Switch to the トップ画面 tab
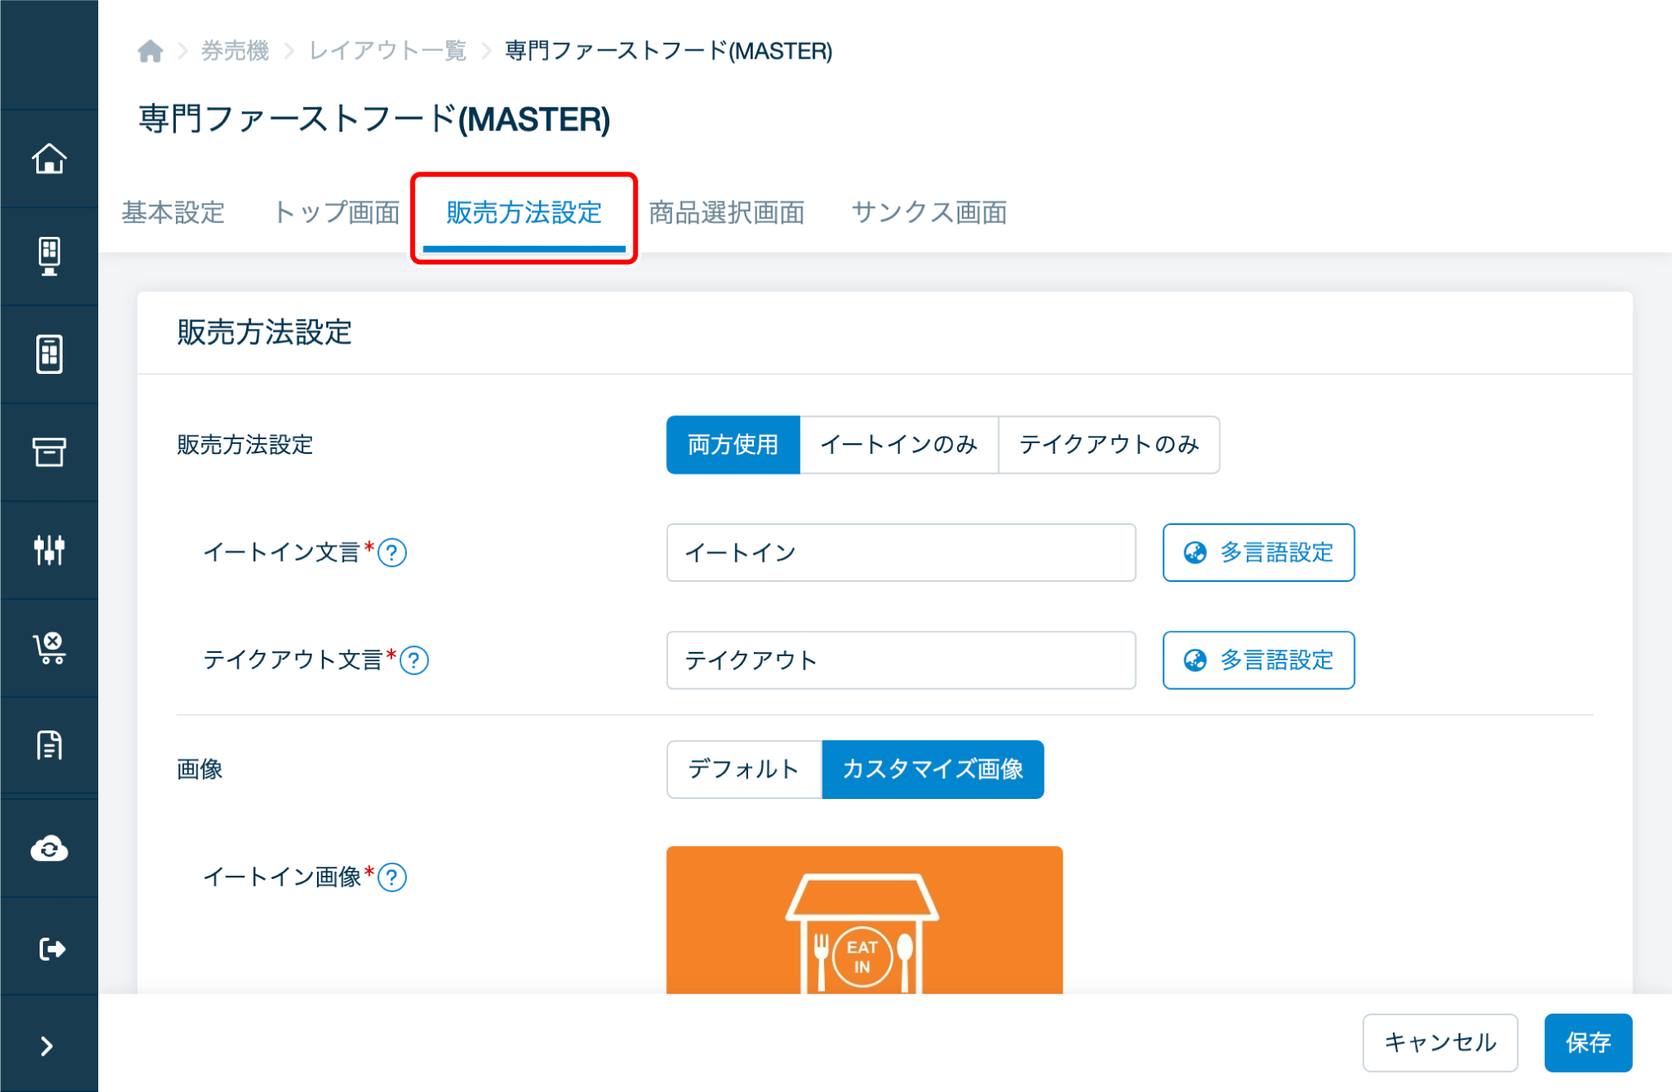 (x=337, y=213)
